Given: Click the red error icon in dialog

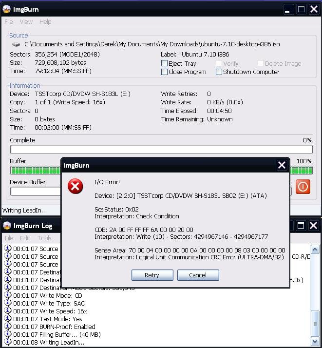Looking at the screenshot, I should 75,186.
